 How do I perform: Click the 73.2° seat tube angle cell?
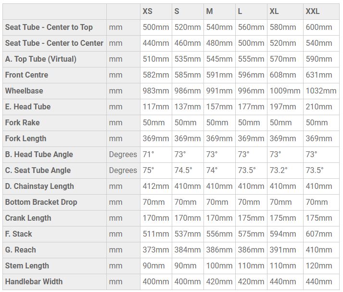pos(279,170)
